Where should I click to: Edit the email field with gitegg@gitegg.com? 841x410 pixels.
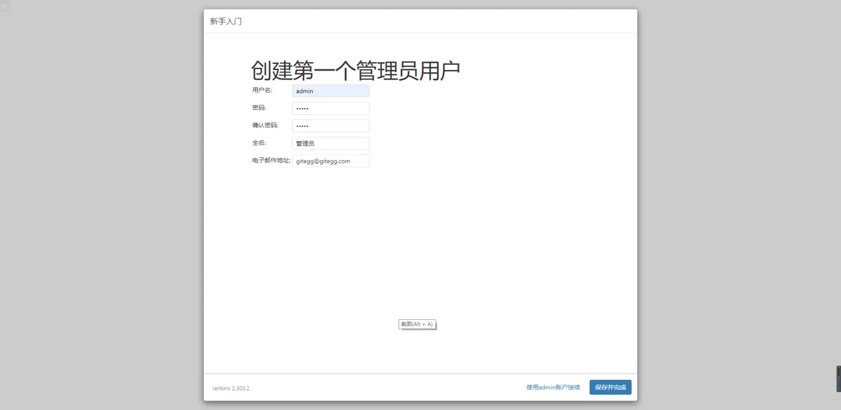pos(331,161)
